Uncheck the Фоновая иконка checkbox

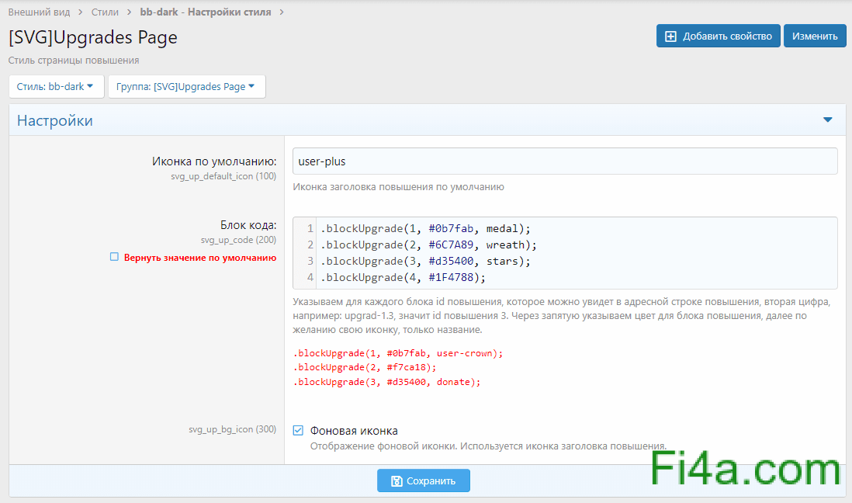click(298, 431)
